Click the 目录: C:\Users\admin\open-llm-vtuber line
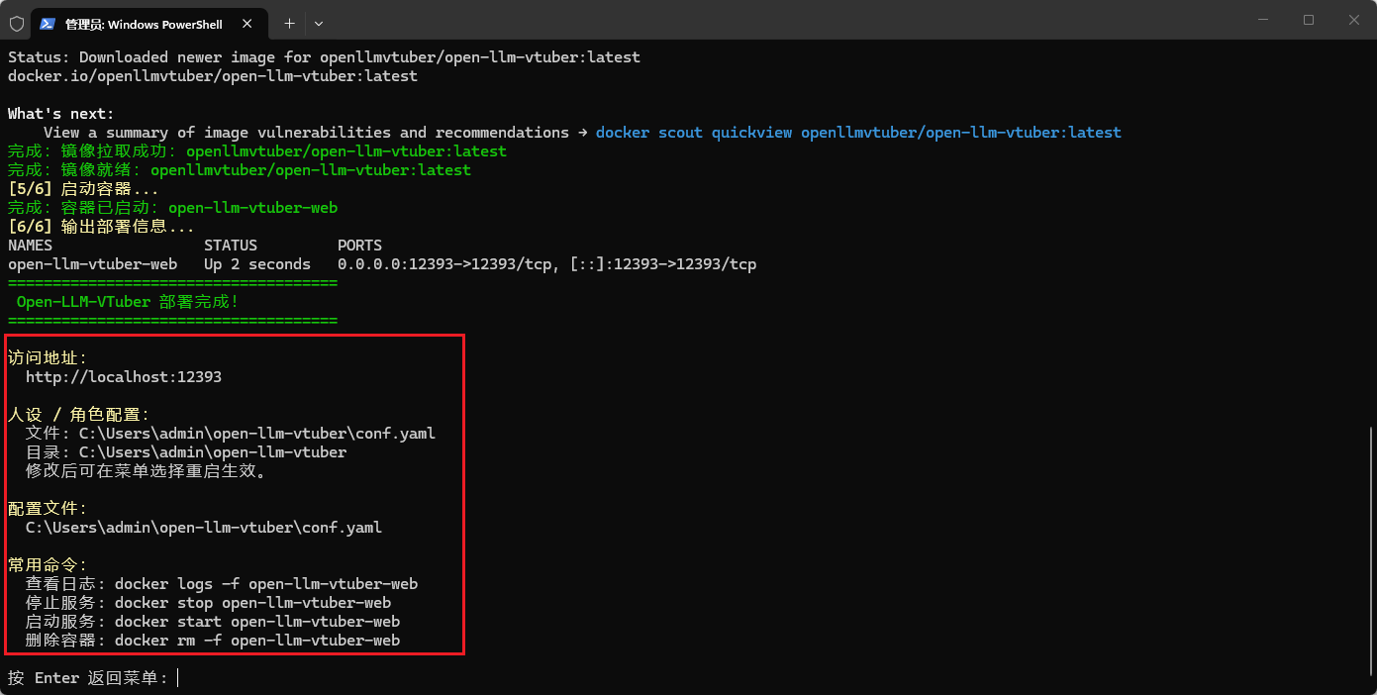The image size is (1377, 695). 186,452
